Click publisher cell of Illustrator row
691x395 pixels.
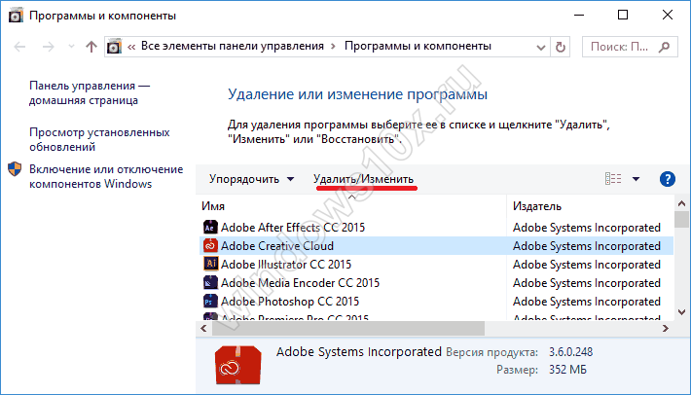coord(587,265)
